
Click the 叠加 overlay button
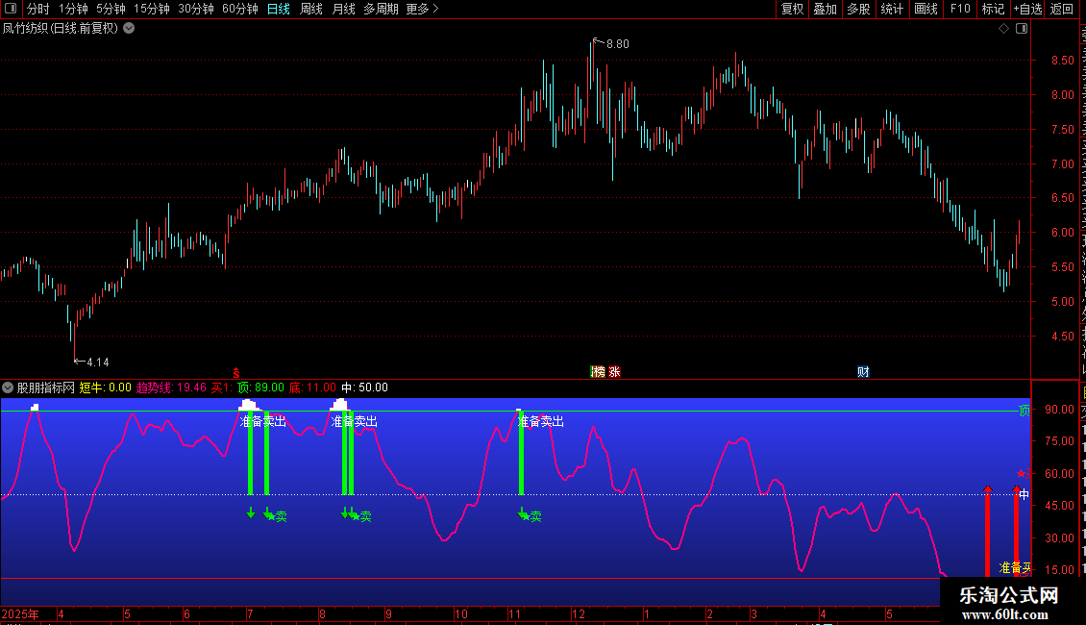826,9
